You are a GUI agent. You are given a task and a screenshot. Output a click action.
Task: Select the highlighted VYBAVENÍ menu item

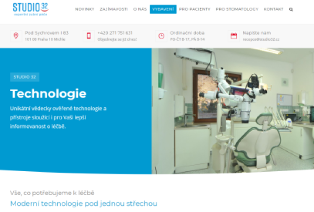click(x=163, y=9)
